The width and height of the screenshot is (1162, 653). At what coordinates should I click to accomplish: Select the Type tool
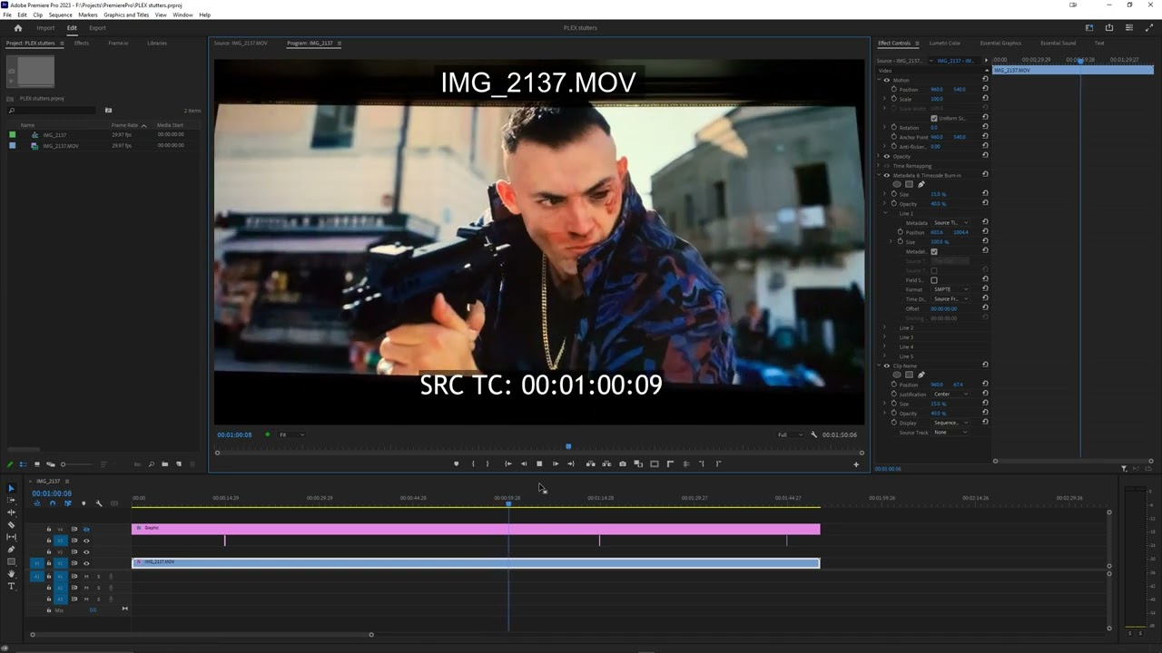[11, 586]
